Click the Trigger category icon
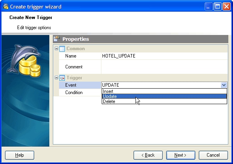Screen dimensions: 233x164 (x=62, y=78)
